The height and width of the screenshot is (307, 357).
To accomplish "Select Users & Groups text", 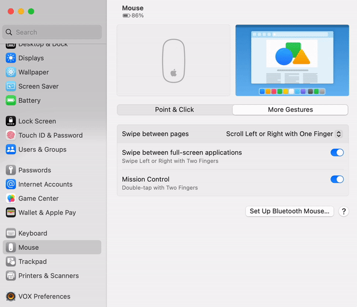I will click(42, 149).
